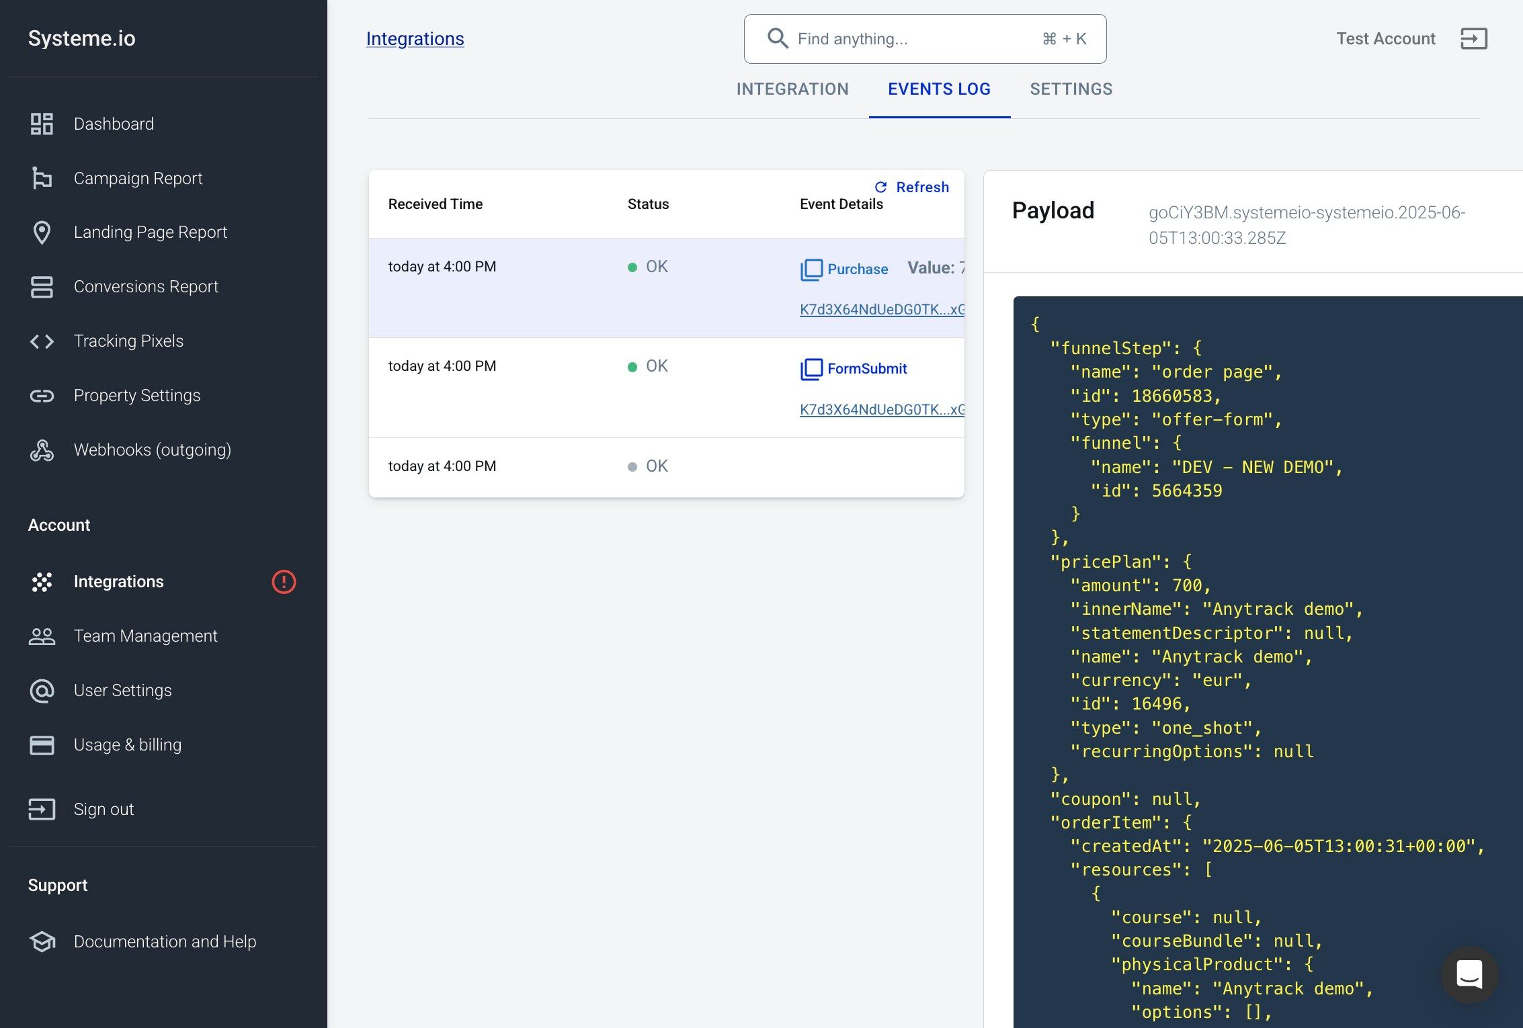
Task: Click the red alert badge beside Integrations
Action: [284, 583]
